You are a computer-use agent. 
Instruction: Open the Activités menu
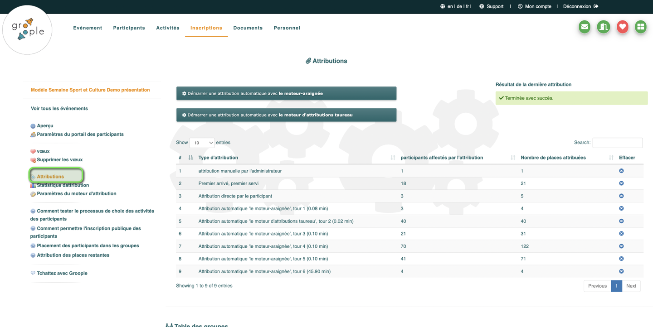click(168, 28)
